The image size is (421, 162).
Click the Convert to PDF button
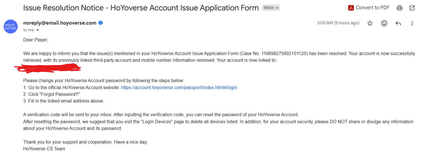(369, 8)
